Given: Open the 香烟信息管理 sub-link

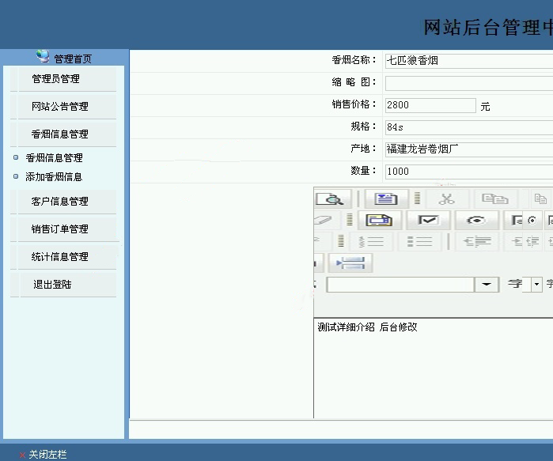Looking at the screenshot, I should pyautogui.click(x=54, y=157).
